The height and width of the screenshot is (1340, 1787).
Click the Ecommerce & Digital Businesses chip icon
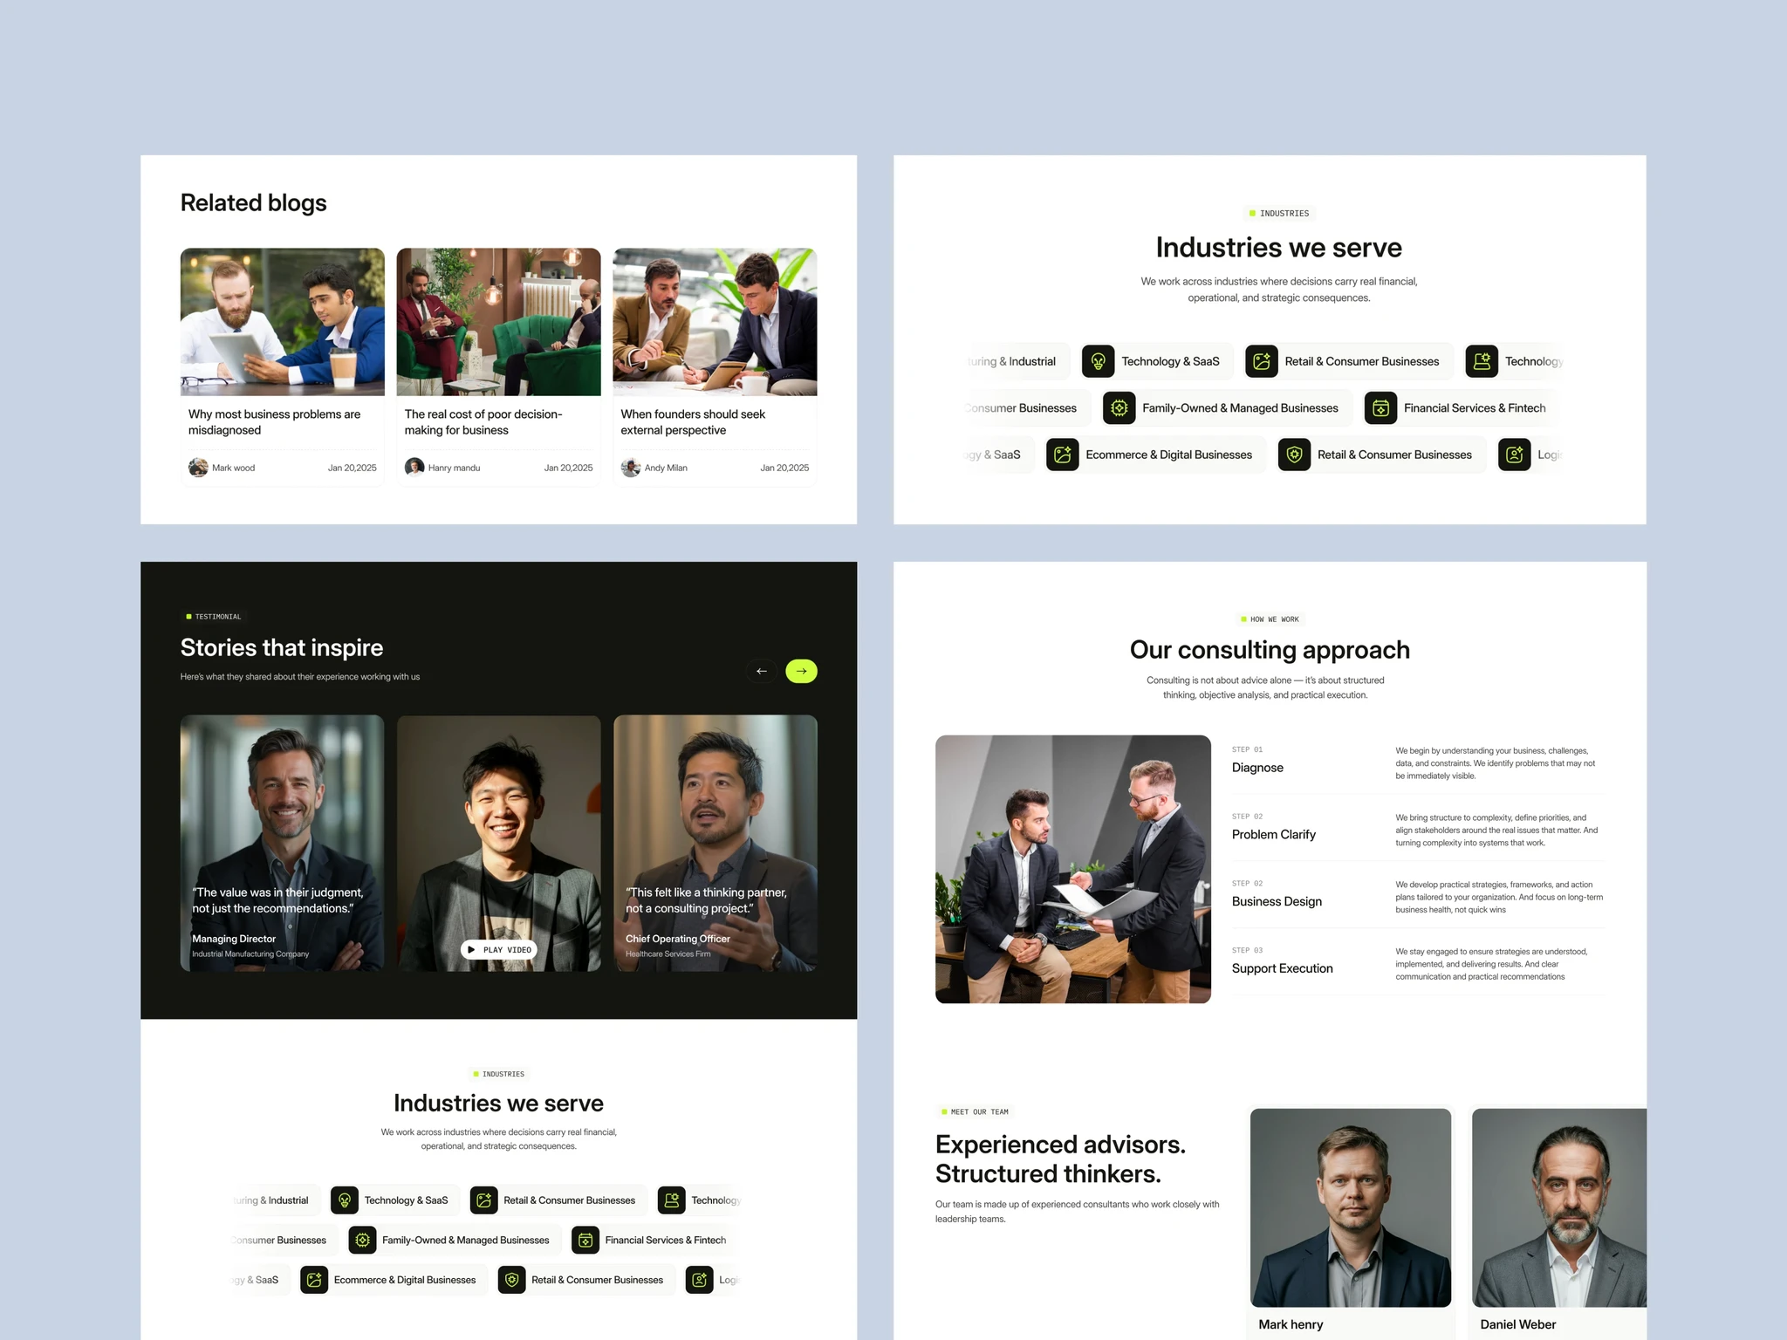(1063, 455)
